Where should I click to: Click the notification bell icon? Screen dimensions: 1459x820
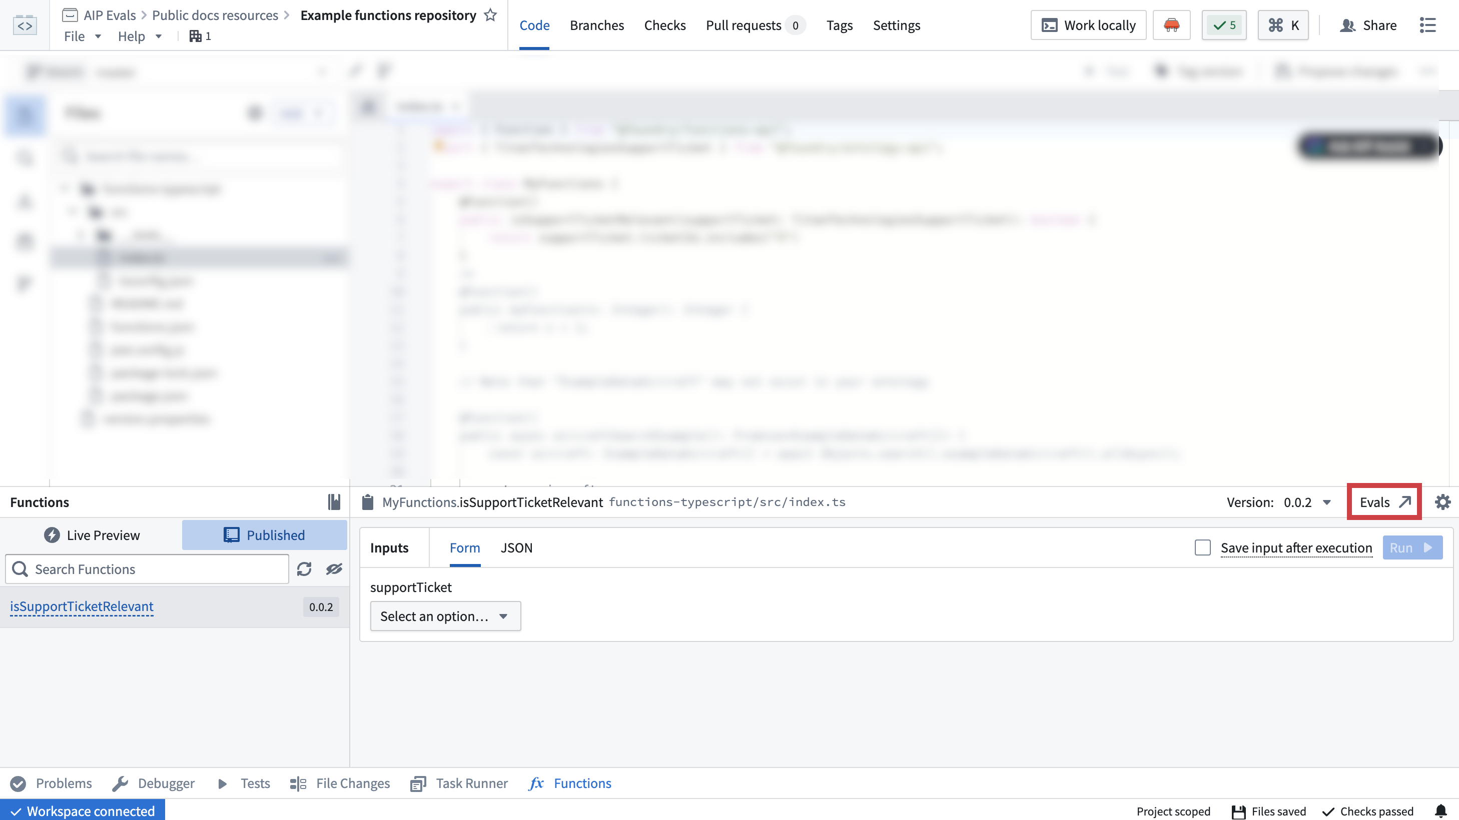click(1440, 811)
